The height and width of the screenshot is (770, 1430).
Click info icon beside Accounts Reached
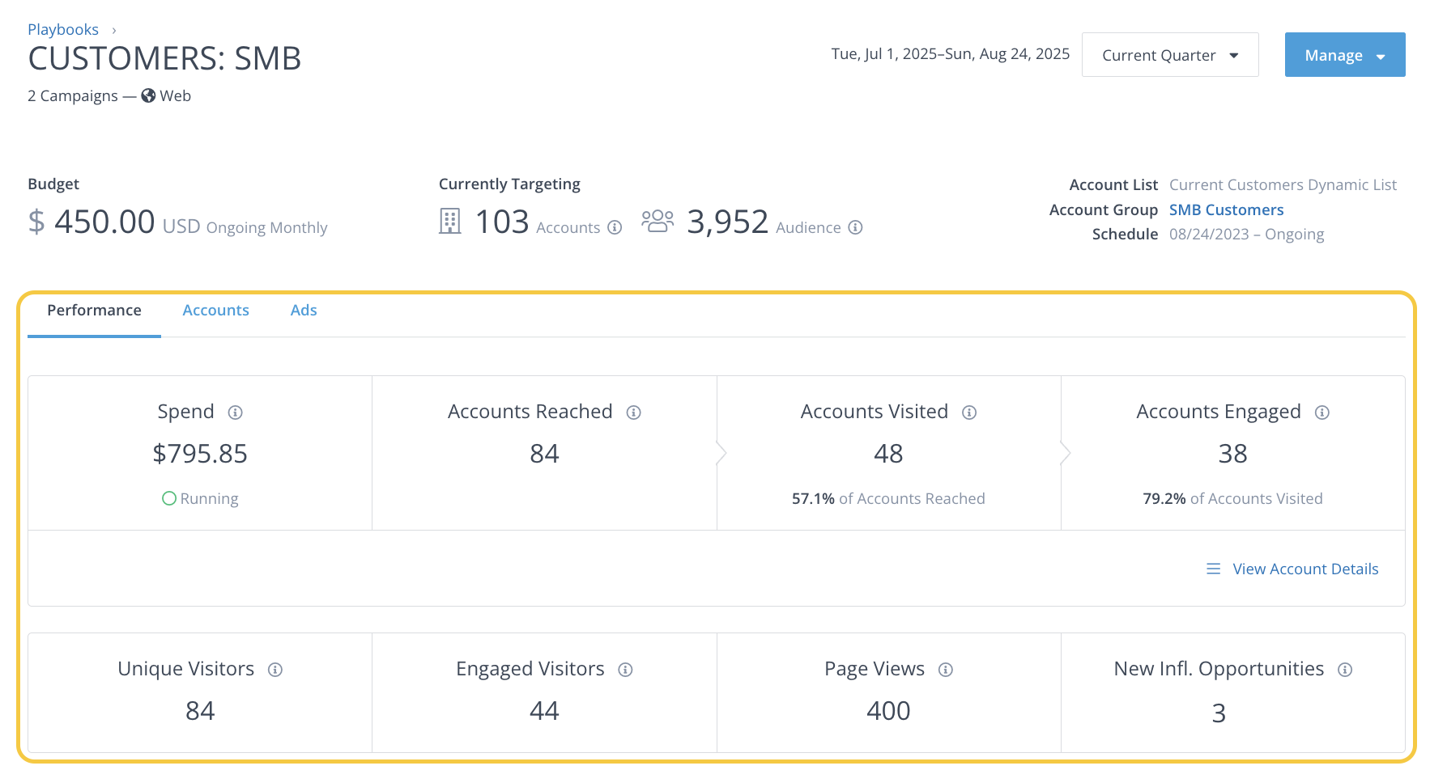pyautogui.click(x=634, y=412)
